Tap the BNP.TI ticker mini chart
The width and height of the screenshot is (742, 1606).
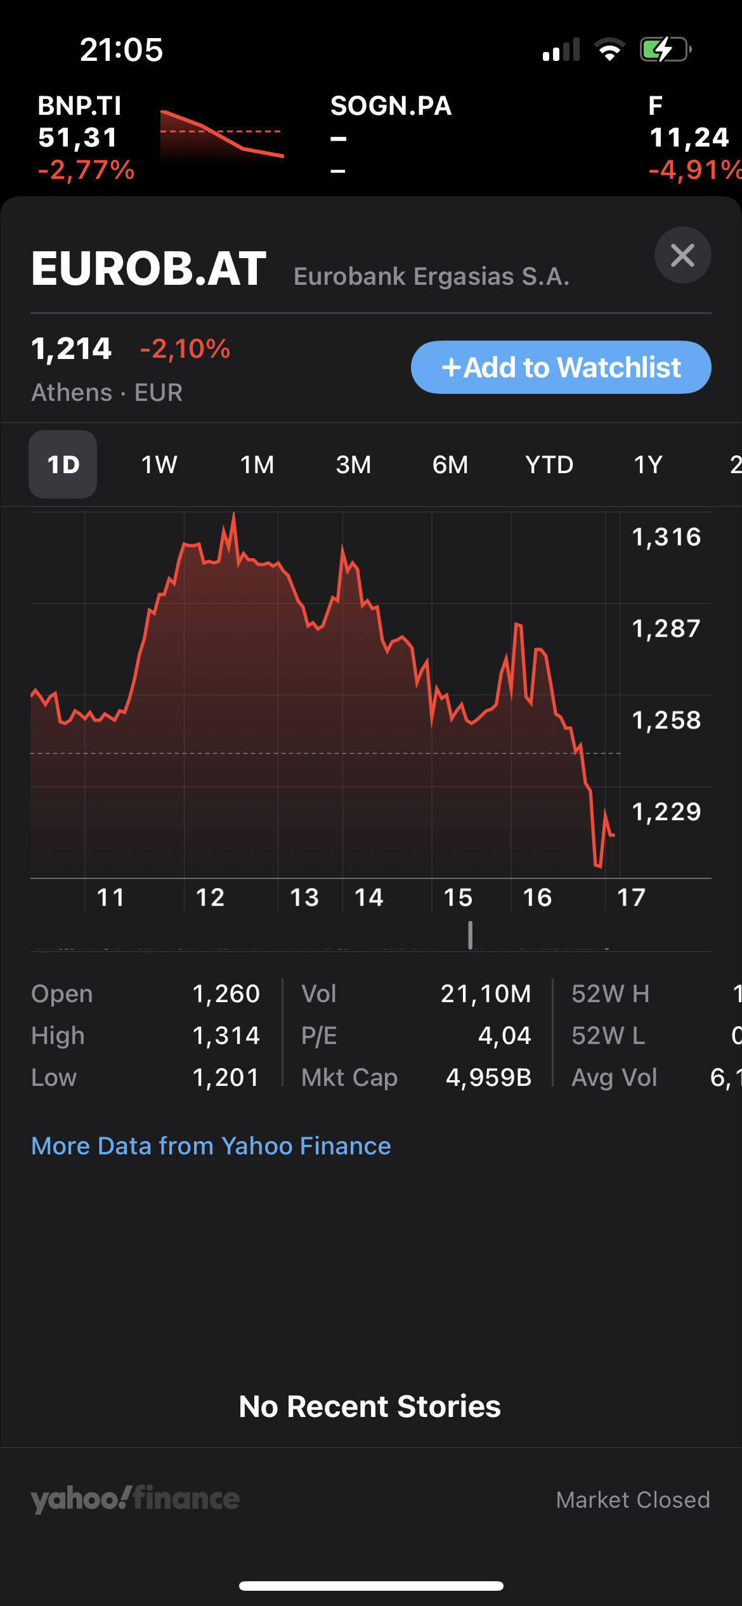(x=221, y=135)
